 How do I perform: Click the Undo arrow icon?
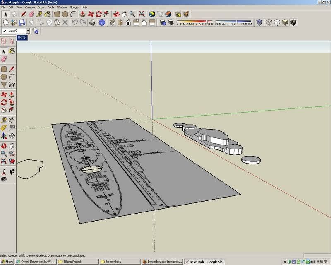(74, 22)
